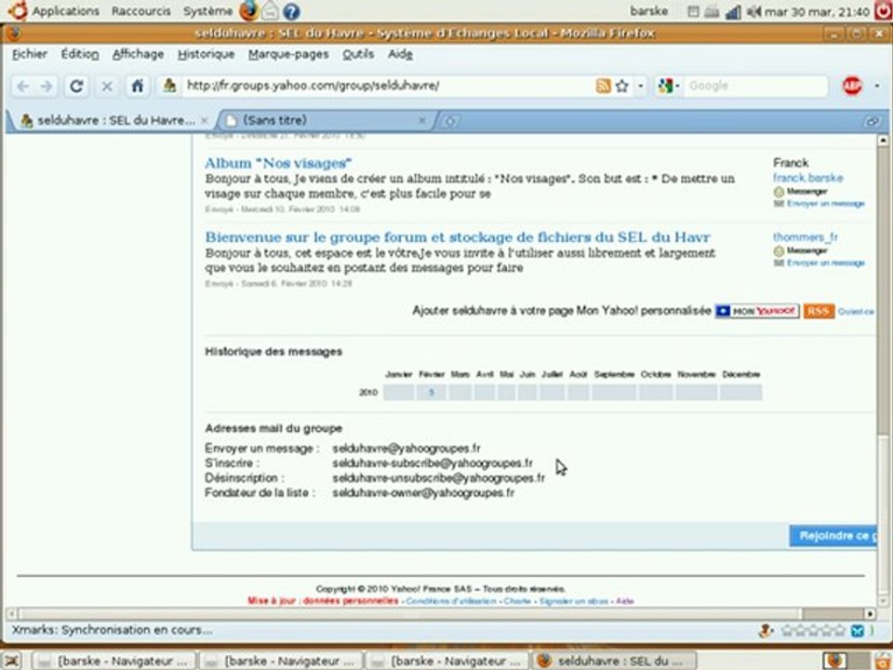Click the Messenger icon beside thommers_fr

point(779,250)
